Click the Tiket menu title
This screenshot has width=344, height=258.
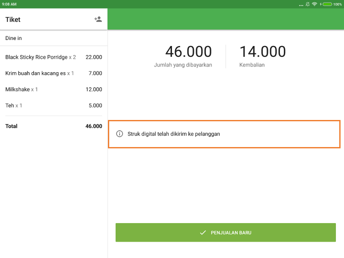[x=12, y=19]
